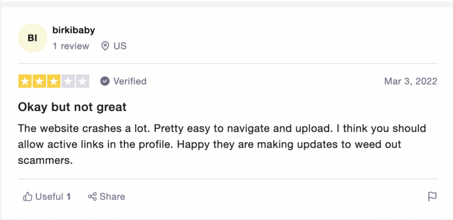This screenshot has width=453, height=220.
Task: Click the fourth grey rating star
Action: (x=68, y=81)
